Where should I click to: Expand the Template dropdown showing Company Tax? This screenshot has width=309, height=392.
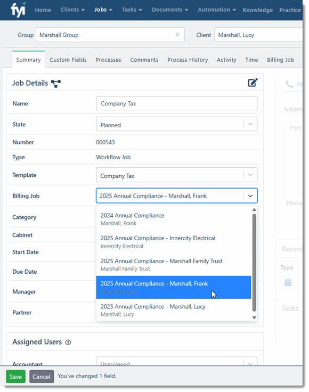coord(177,175)
